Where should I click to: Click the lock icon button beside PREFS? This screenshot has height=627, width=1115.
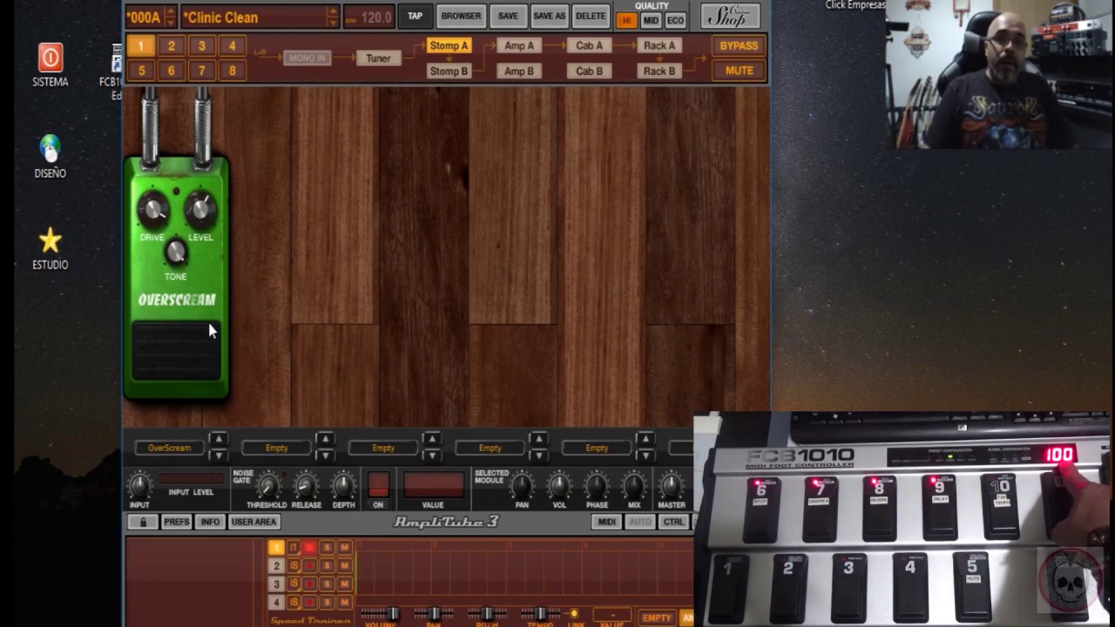tap(143, 522)
